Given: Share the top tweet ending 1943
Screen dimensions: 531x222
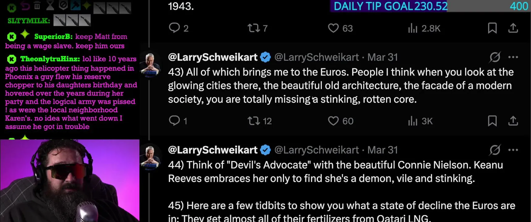Looking at the screenshot, I should [513, 28].
